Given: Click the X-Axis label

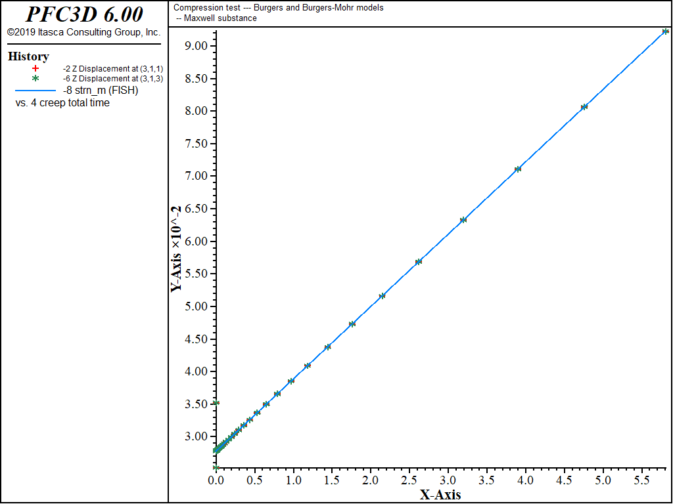Looking at the screenshot, I should (440, 495).
